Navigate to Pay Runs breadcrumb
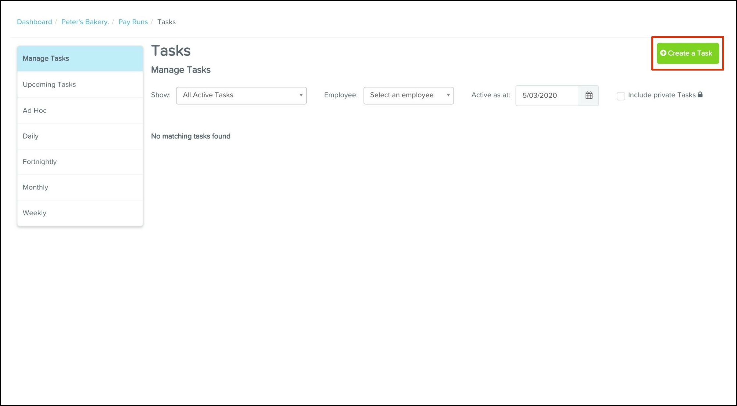 coord(133,22)
